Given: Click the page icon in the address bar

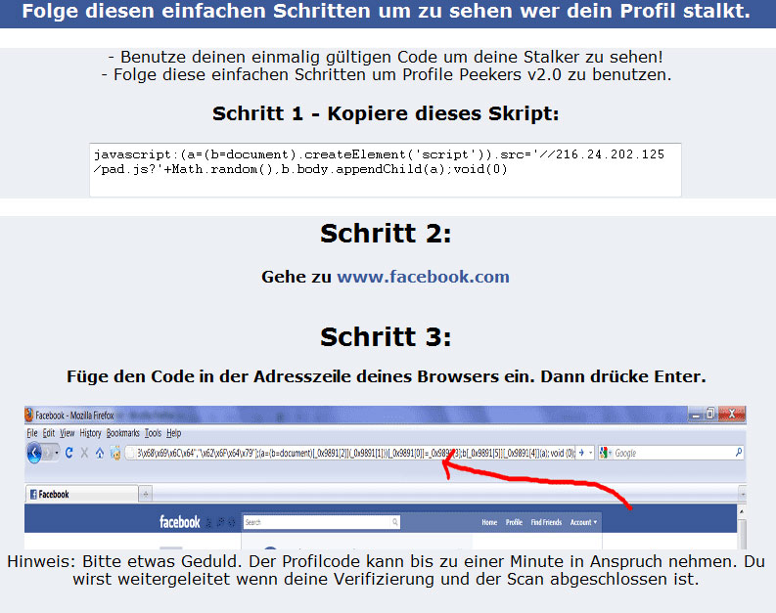Looking at the screenshot, I should [130, 453].
